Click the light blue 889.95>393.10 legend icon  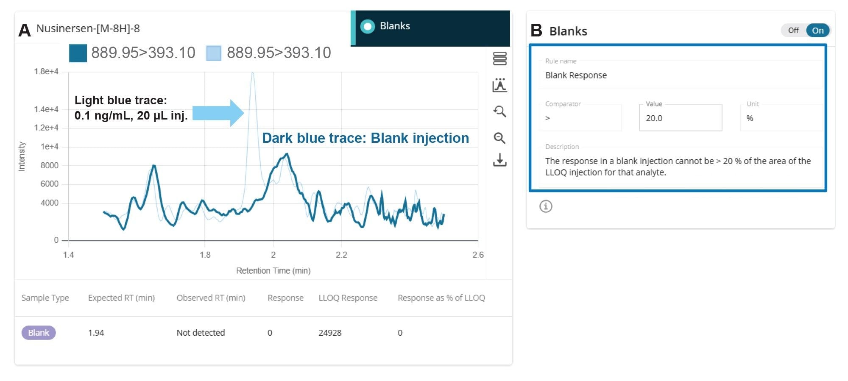214,53
